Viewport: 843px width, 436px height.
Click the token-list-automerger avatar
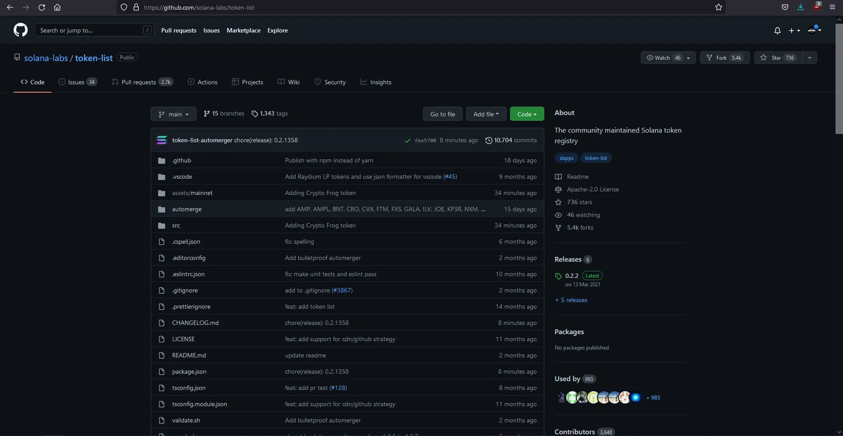pos(162,140)
